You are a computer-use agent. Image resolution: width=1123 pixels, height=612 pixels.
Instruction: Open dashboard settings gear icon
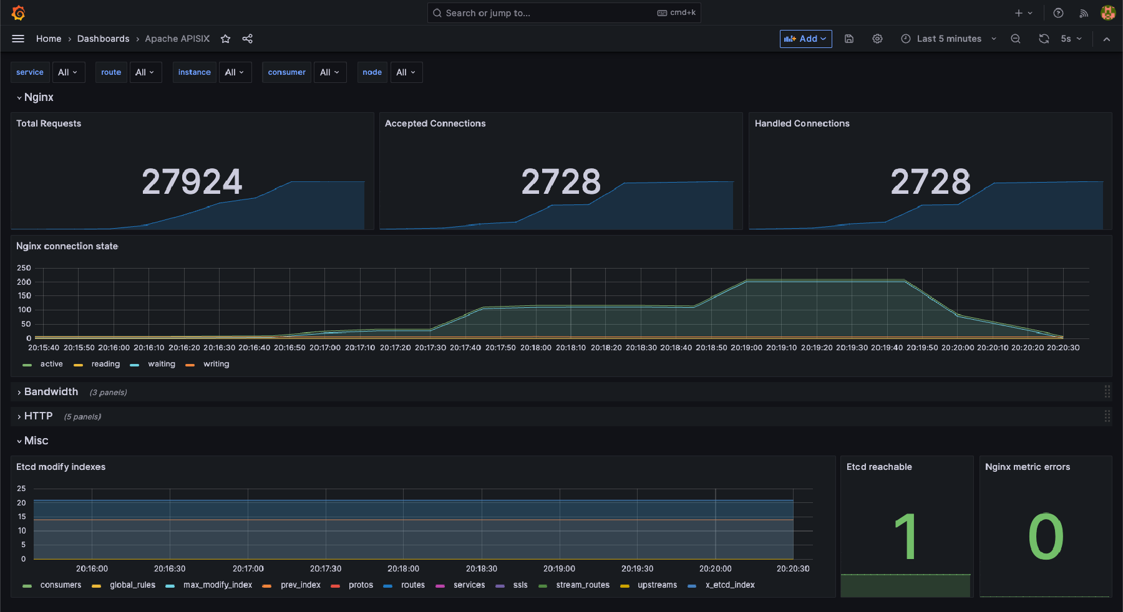877,39
